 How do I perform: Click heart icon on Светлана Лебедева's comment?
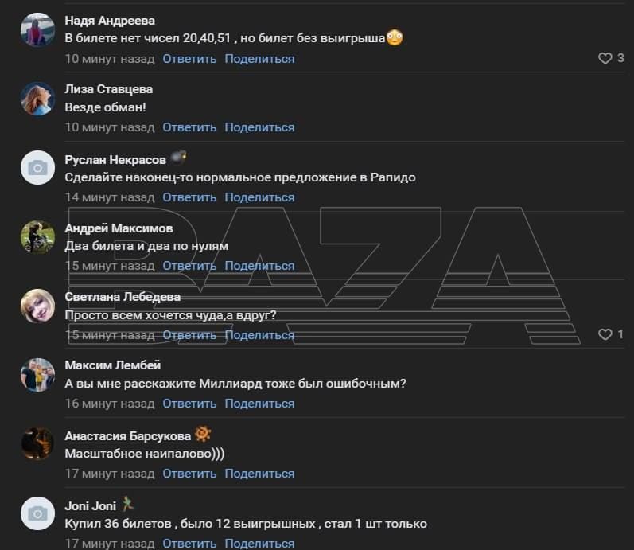(x=605, y=334)
